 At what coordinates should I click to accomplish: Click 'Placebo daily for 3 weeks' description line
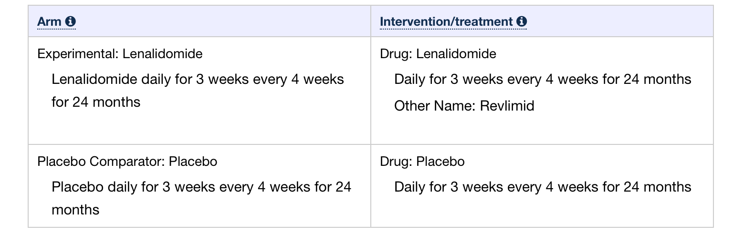201,186
